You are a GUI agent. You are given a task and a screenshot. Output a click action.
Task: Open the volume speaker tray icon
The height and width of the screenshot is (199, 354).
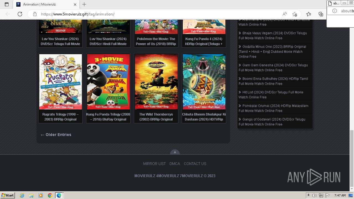[x=314, y=195]
